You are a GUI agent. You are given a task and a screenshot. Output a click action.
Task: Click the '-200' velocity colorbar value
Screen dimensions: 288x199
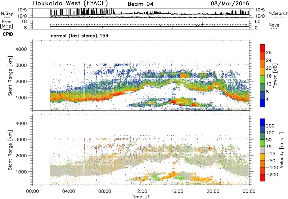[272, 175]
